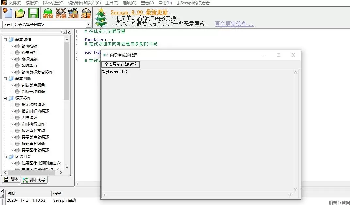Collapse the 循环操作 tree node
Screen dimensions: 350x205
[5, 98]
